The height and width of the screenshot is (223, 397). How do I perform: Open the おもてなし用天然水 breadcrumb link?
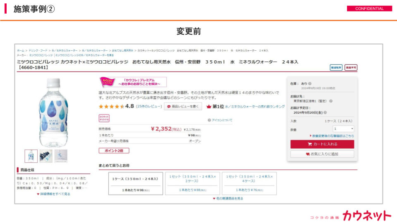point(122,50)
